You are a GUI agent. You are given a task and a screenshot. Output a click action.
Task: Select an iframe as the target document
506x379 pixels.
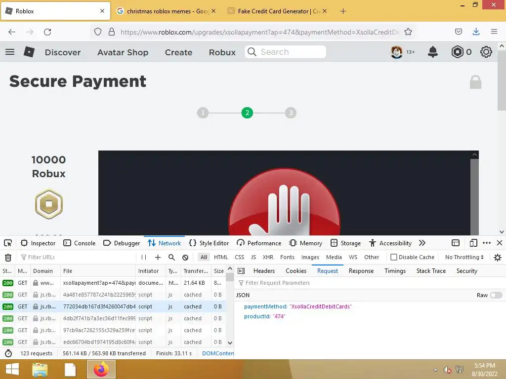click(455, 243)
